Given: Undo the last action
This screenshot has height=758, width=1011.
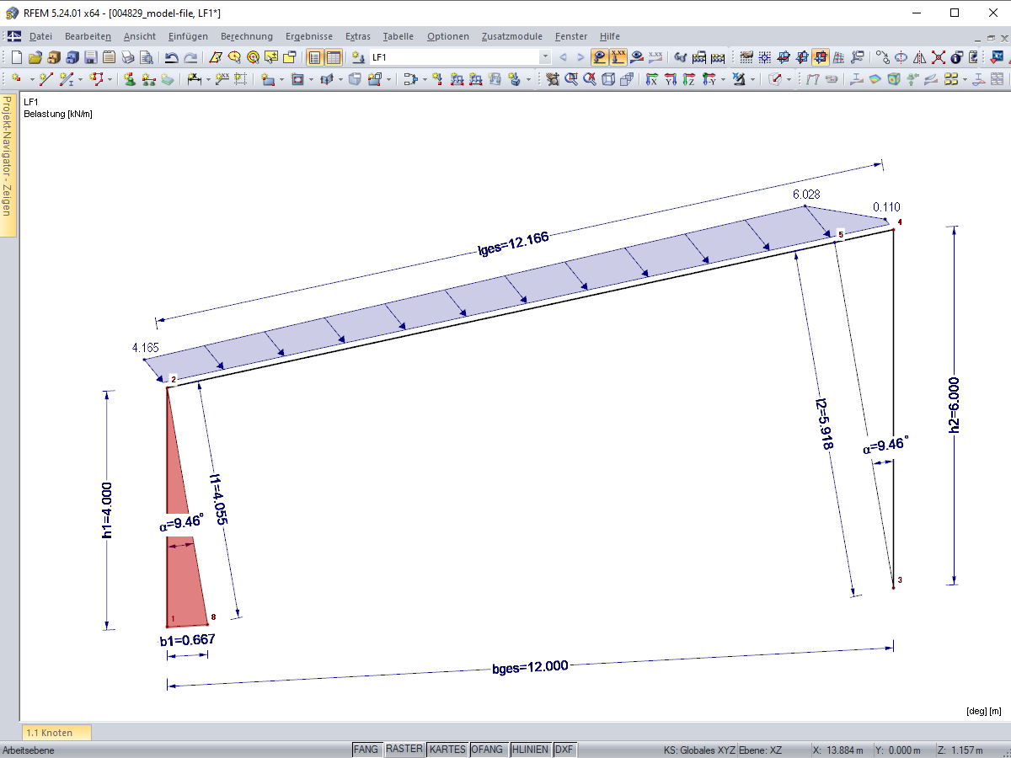Looking at the screenshot, I should 171,57.
